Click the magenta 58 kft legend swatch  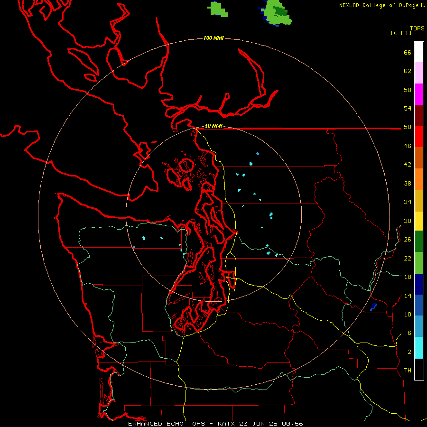pos(419,94)
